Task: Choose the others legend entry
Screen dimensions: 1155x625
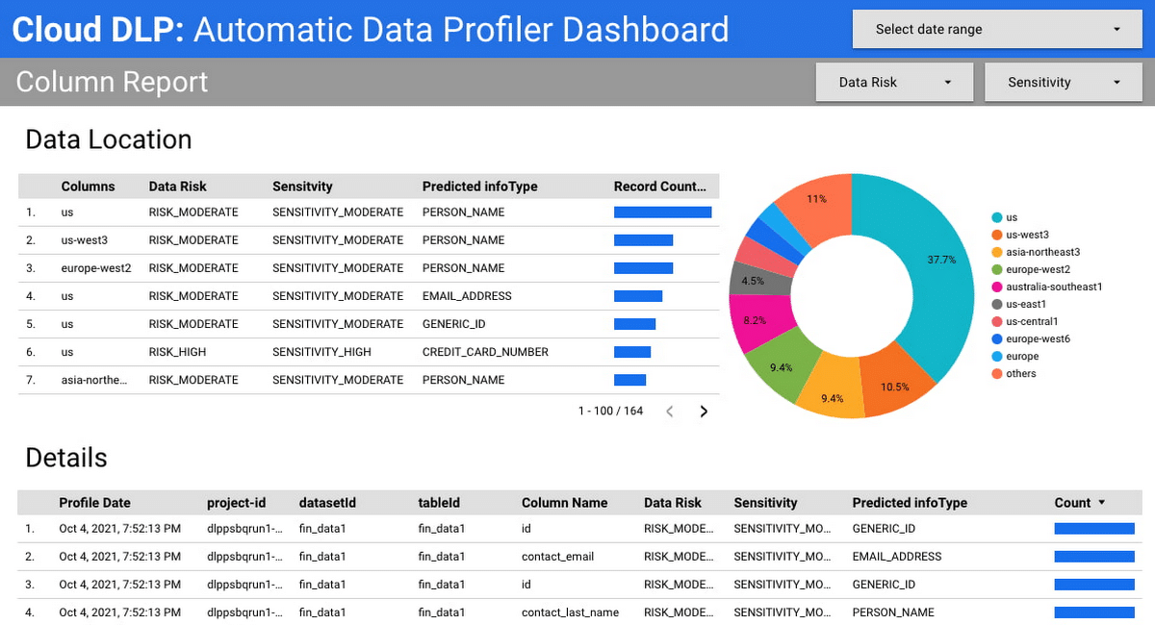Action: point(1014,373)
